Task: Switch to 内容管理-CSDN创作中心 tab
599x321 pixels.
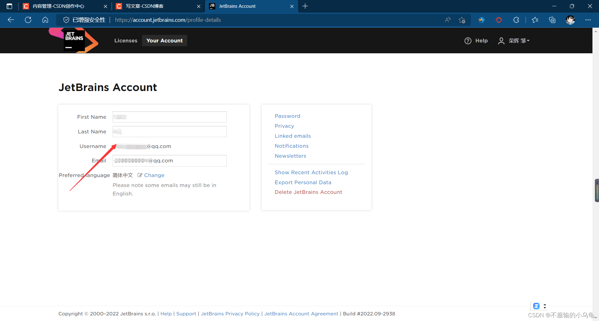Action: click(65, 6)
